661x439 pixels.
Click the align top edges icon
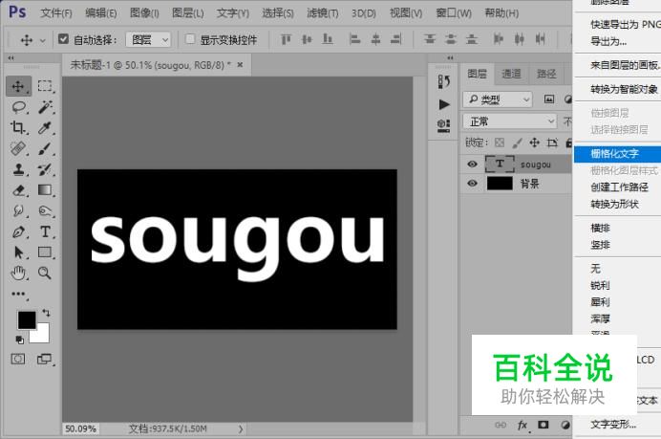click(287, 39)
